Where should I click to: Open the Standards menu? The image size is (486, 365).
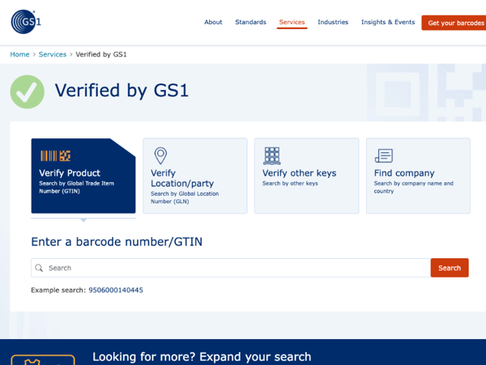click(x=250, y=23)
